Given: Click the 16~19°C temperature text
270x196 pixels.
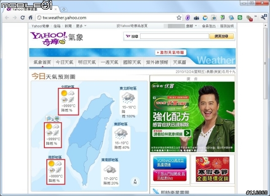Looking at the screenshot, I should (121, 143).
